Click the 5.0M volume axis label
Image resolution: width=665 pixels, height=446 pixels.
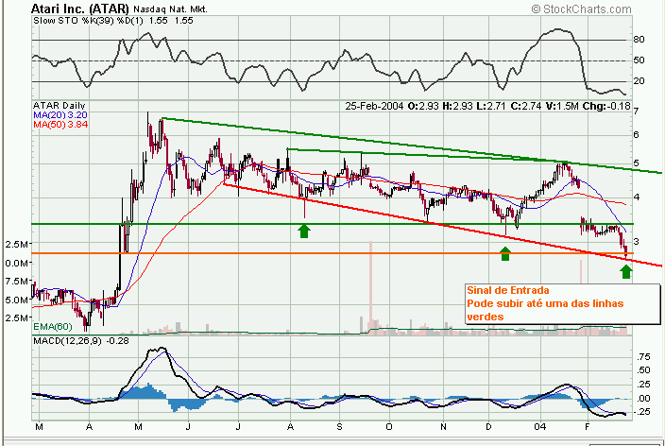17,300
